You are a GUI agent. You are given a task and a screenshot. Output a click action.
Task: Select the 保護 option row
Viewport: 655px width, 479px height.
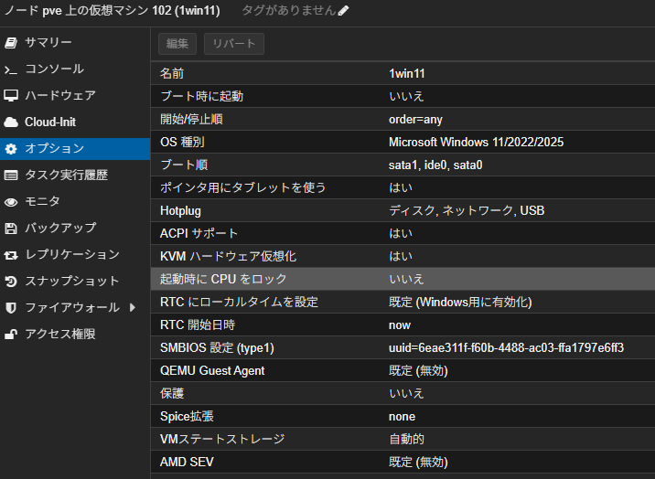point(403,393)
